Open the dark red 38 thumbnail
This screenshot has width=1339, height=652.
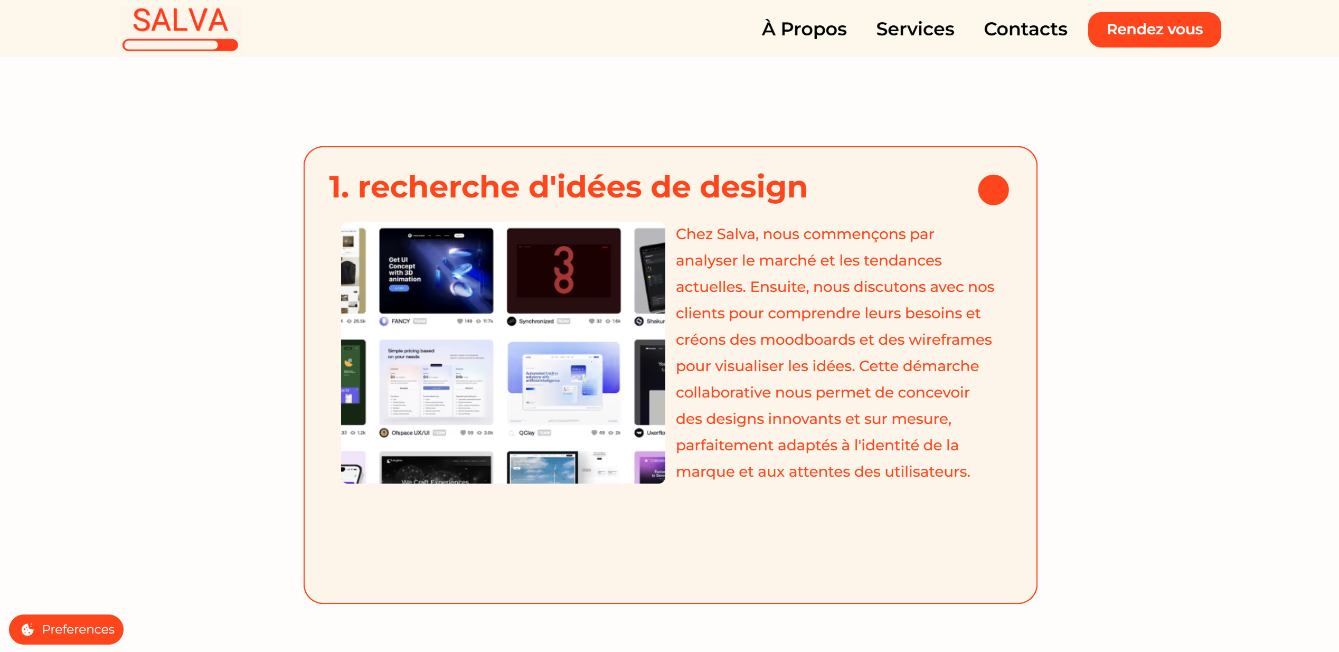563,271
